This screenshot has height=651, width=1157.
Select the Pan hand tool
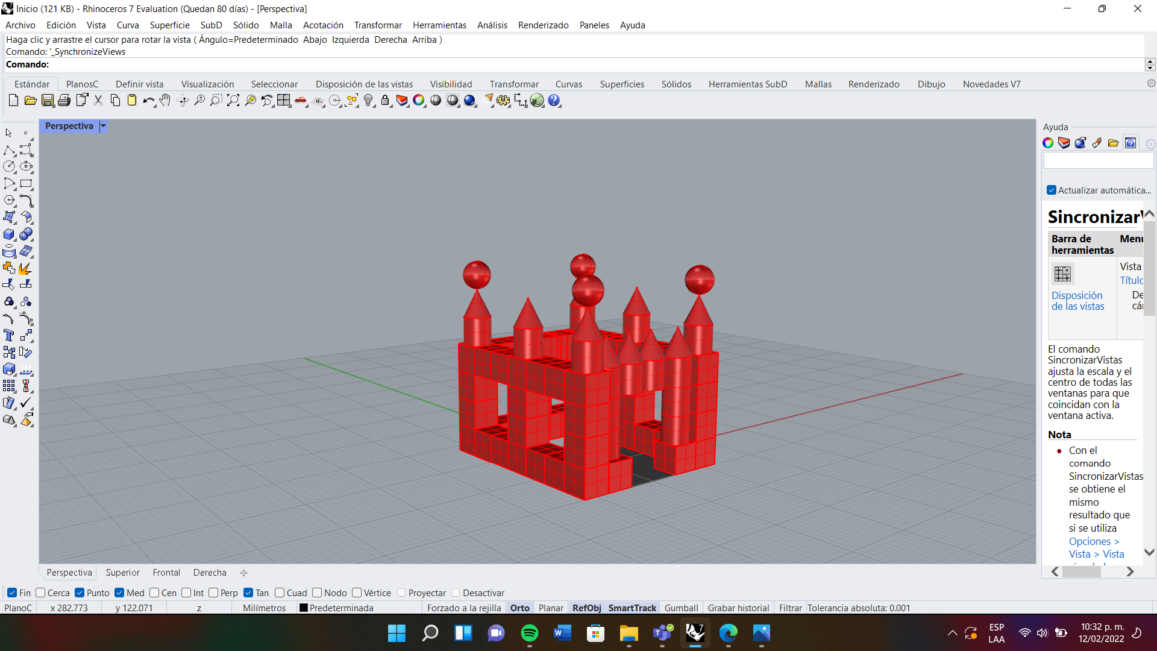(x=165, y=101)
